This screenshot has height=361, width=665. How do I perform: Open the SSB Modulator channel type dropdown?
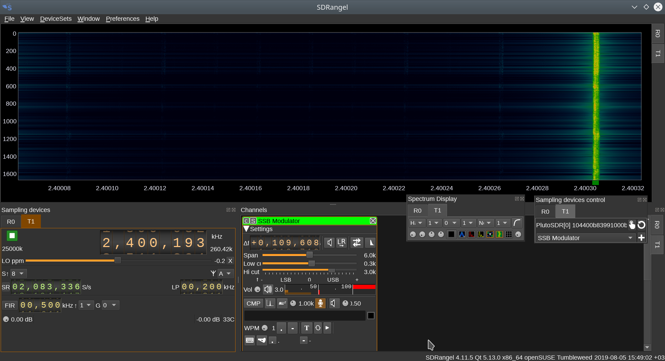(x=585, y=238)
